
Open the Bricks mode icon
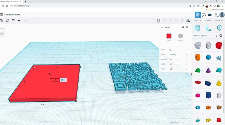(x=210, y=15)
